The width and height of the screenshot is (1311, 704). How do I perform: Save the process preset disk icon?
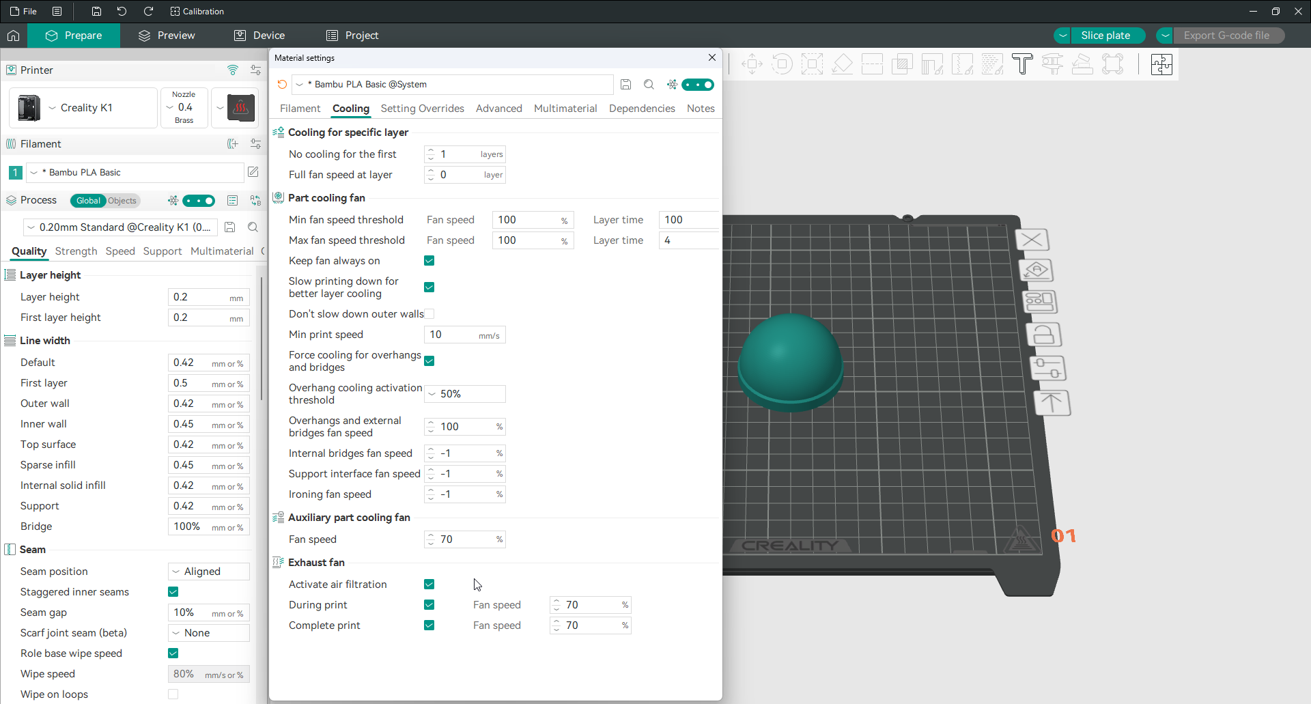(x=230, y=227)
